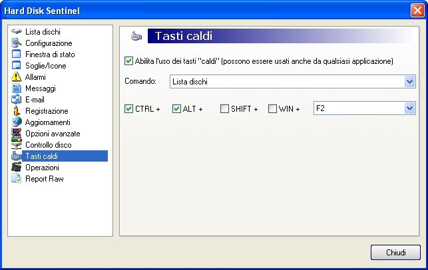Select the Configurazione icon
Screen dimensions: 428x270
17,43
